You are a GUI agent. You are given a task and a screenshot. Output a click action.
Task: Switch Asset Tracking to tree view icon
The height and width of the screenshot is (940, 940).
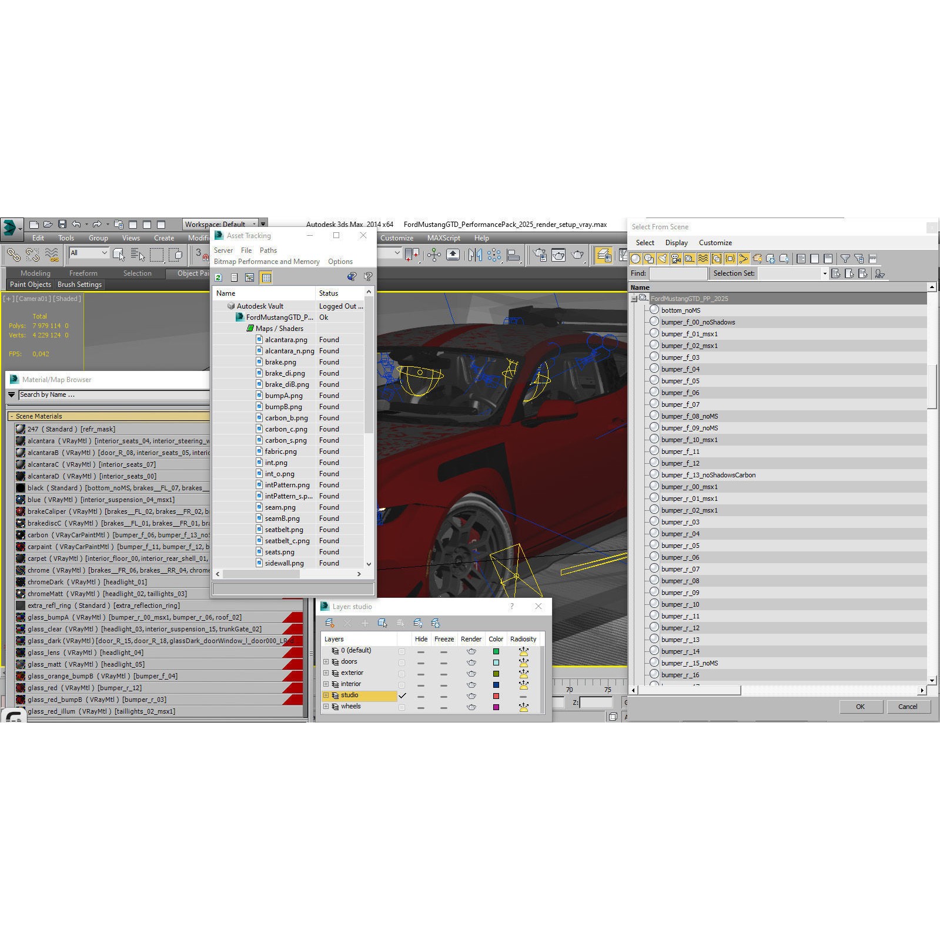pos(250,277)
